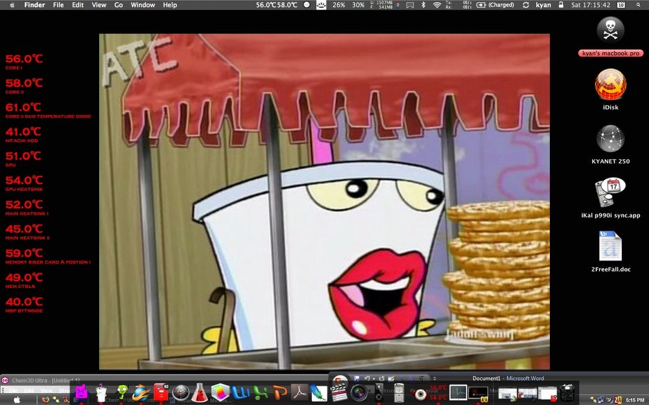Open the tower speaker dock icon

[x=379, y=393]
